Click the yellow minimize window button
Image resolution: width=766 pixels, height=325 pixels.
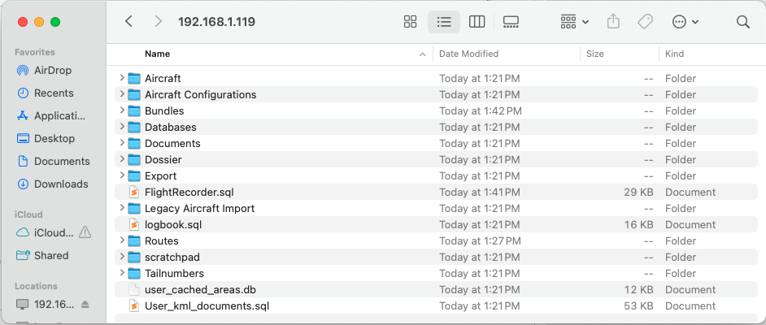[39, 22]
